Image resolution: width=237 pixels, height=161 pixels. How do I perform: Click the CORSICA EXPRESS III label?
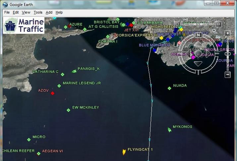click(x=137, y=35)
